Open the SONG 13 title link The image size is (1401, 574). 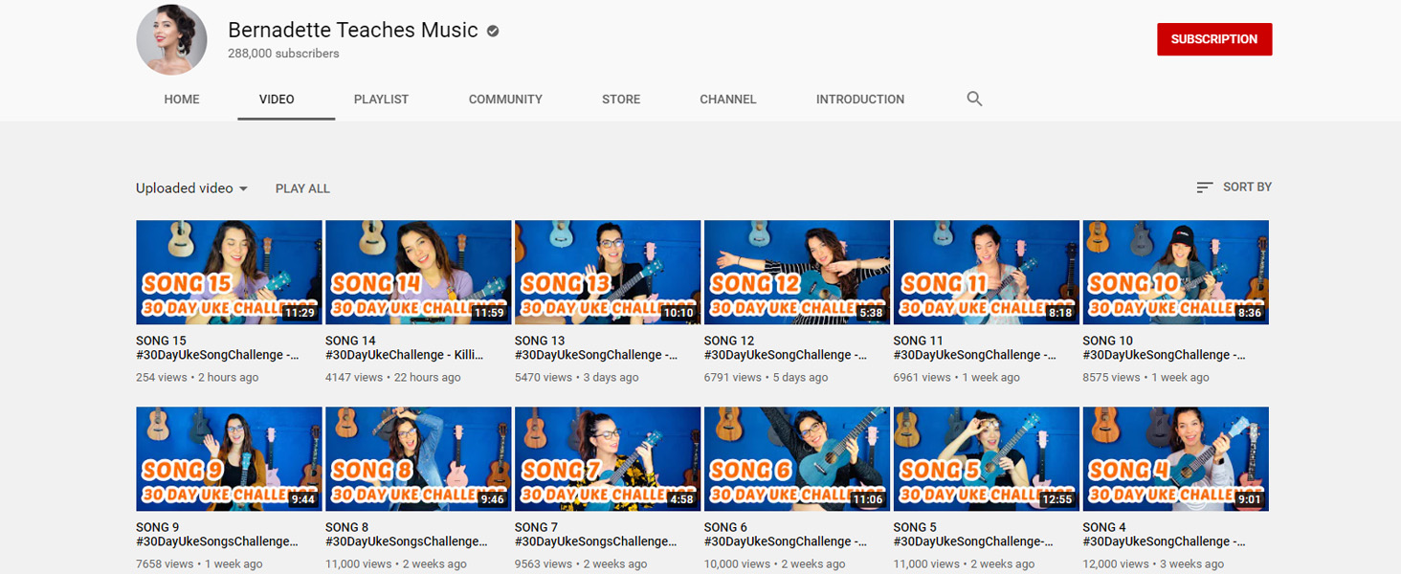pyautogui.click(x=596, y=347)
